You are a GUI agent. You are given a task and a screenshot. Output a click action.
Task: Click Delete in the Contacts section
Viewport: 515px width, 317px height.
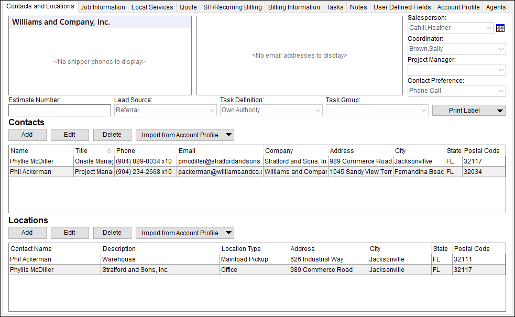pos(112,135)
